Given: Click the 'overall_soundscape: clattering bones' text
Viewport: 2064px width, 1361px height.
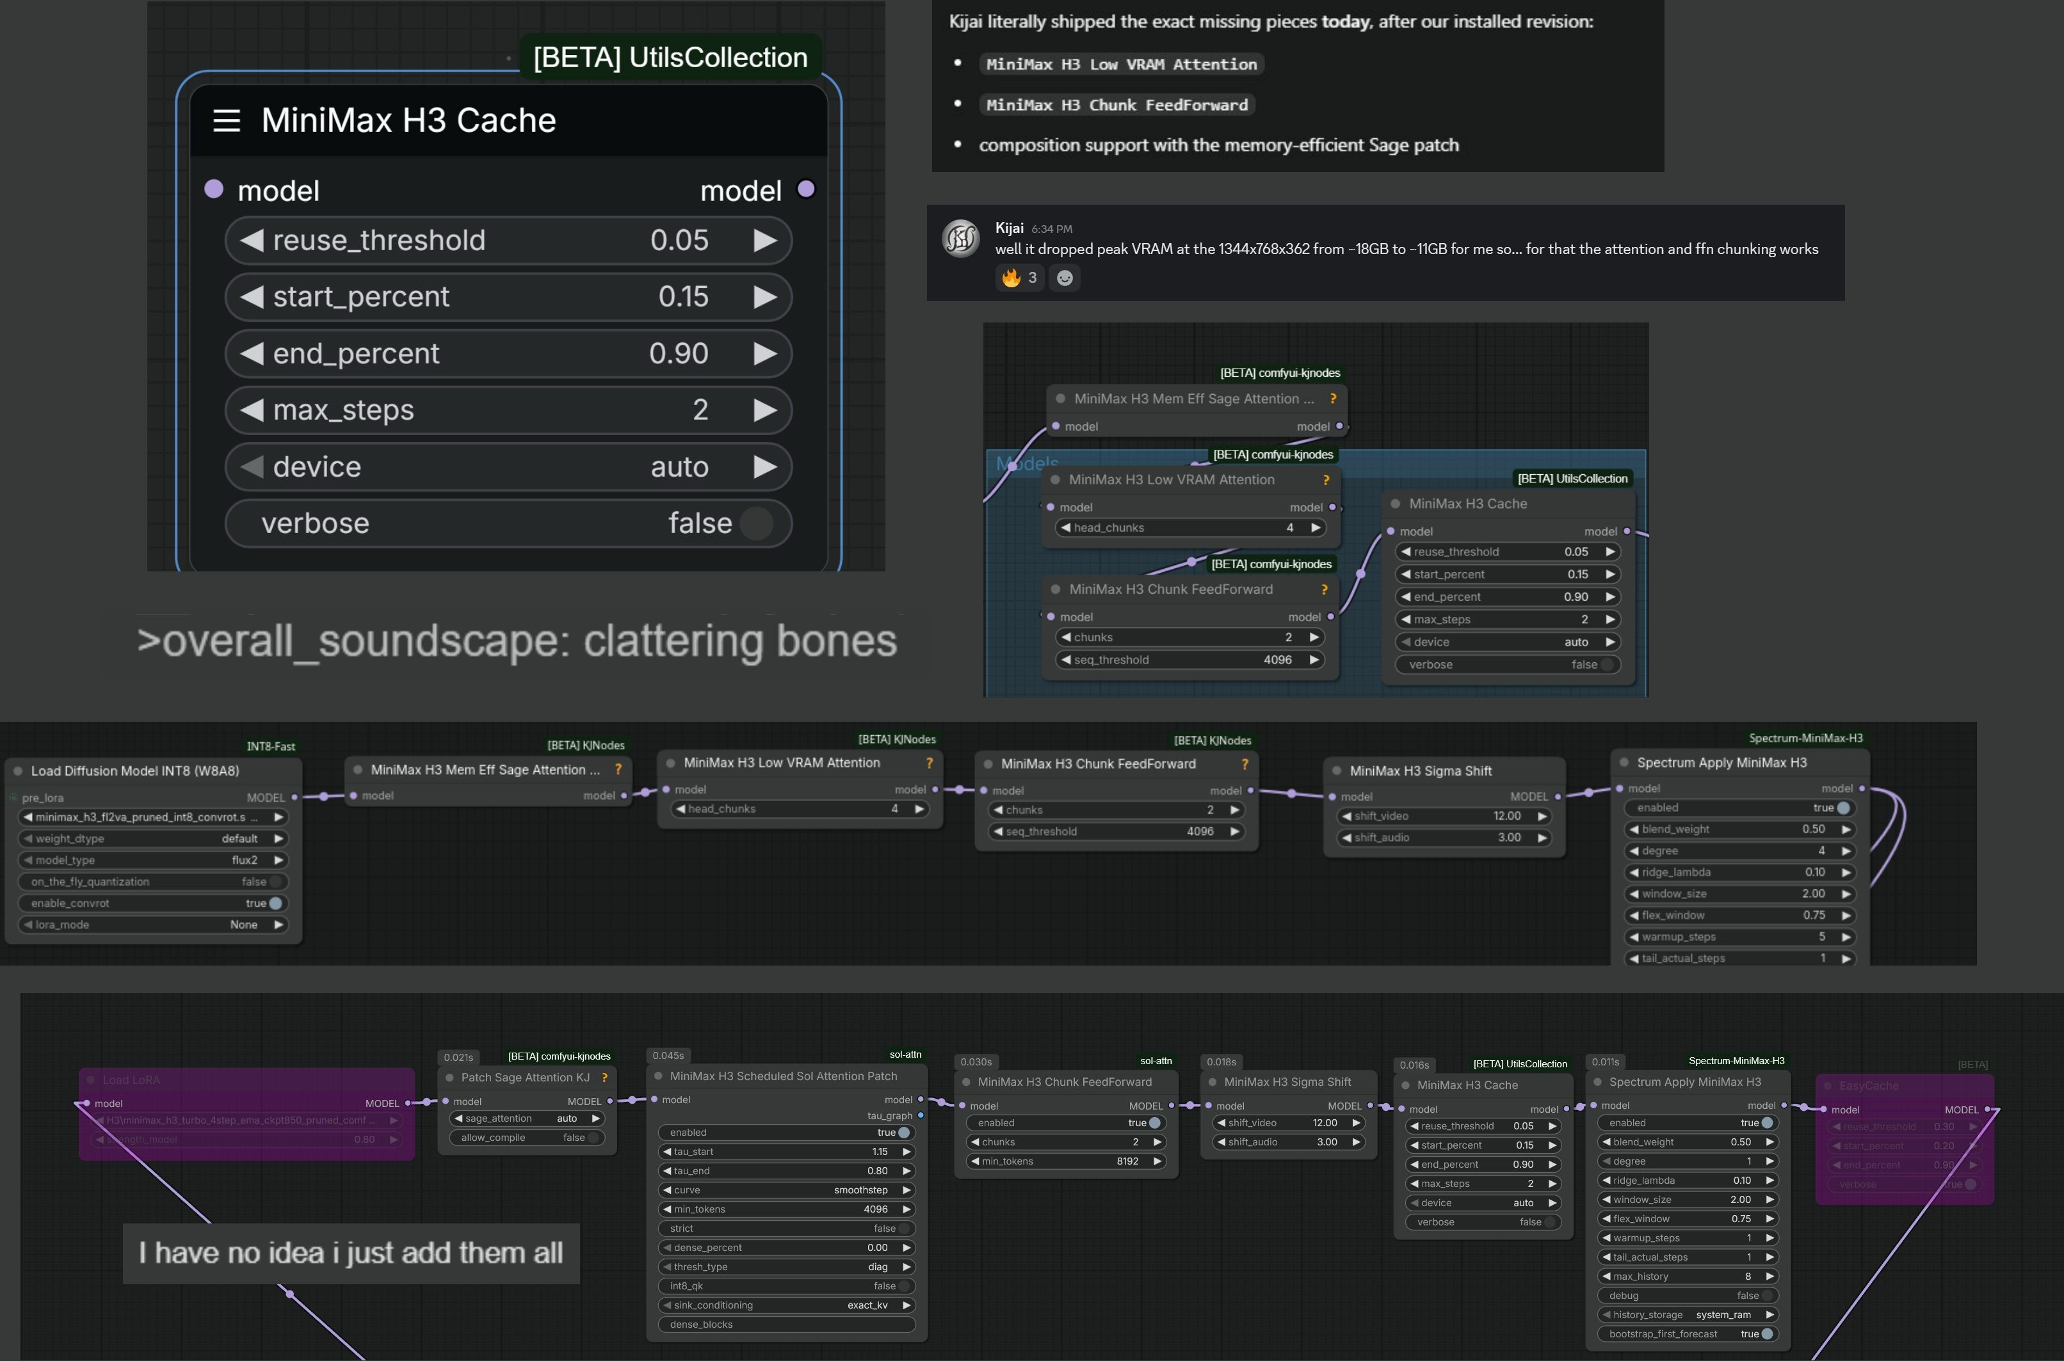Looking at the screenshot, I should [x=517, y=641].
